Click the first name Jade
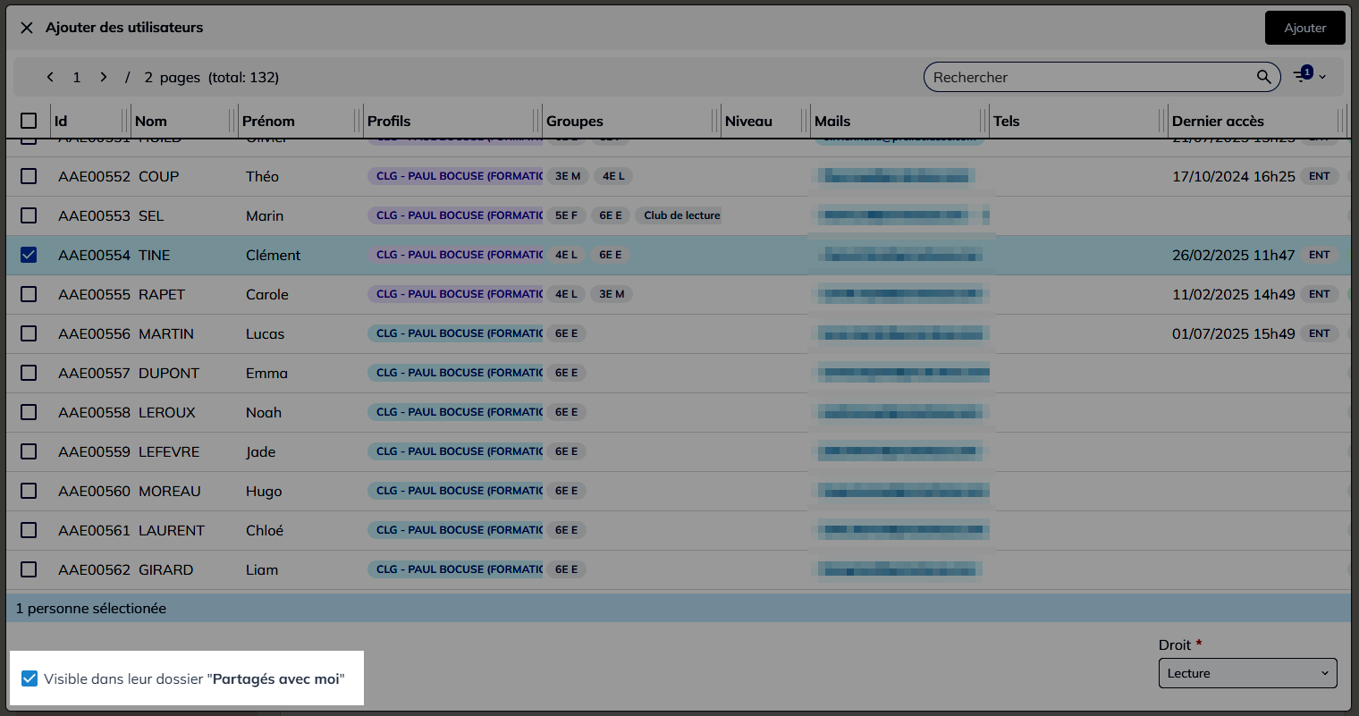The width and height of the screenshot is (1359, 716). click(x=260, y=451)
